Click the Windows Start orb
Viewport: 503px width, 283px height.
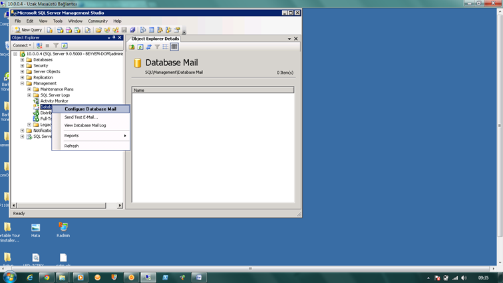point(10,277)
